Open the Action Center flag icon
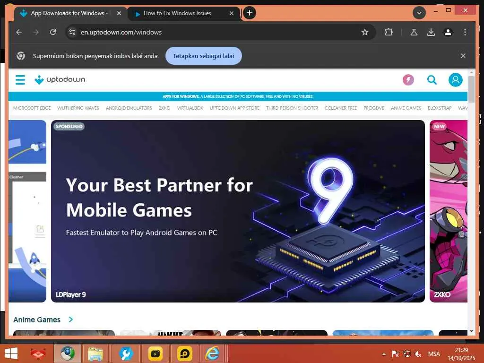This screenshot has width=484, height=363. 396,354
